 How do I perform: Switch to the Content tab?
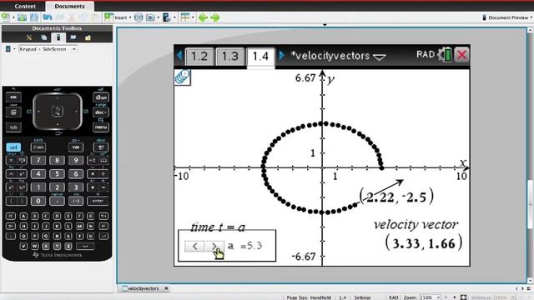[25, 6]
